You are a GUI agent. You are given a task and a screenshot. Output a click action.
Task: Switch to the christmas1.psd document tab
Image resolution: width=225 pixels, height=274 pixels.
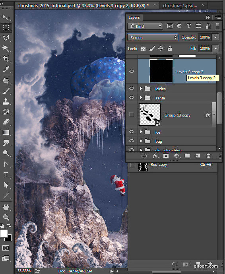(180, 6)
